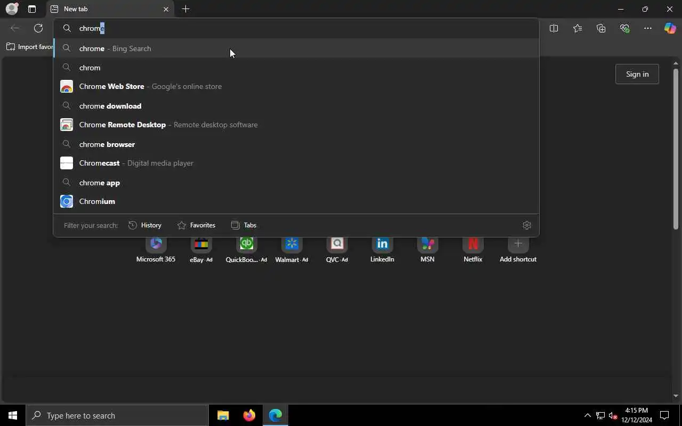The width and height of the screenshot is (682, 426).
Task: Select the 'chrom' search suggestion
Action: point(296,68)
